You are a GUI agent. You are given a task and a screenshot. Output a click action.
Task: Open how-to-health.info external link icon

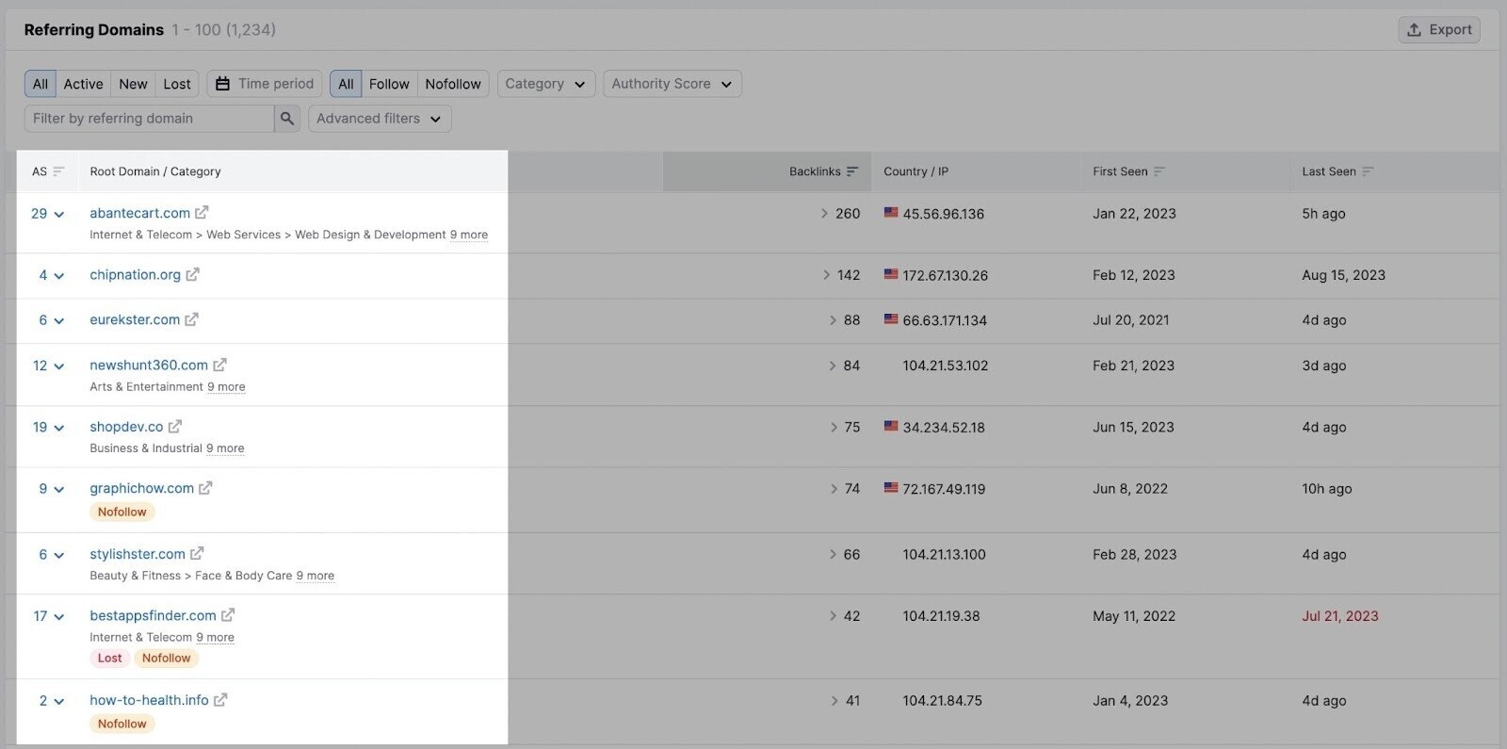[x=220, y=701]
